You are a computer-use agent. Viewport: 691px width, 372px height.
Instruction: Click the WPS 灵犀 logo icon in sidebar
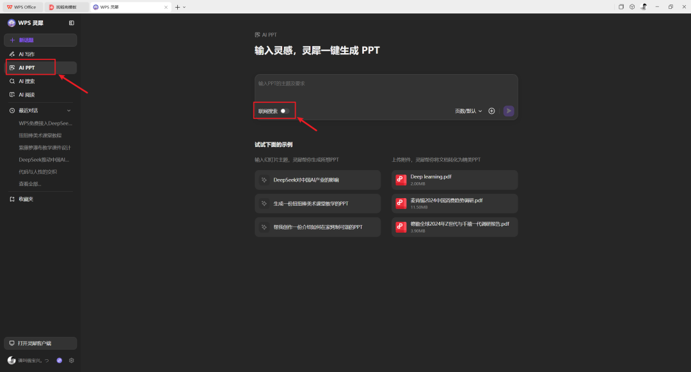tap(12, 23)
